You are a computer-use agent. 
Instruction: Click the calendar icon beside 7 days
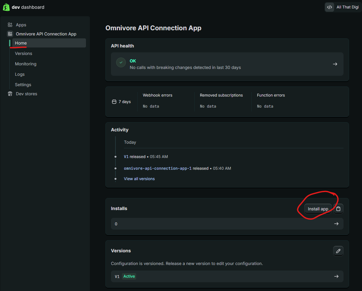point(114,102)
